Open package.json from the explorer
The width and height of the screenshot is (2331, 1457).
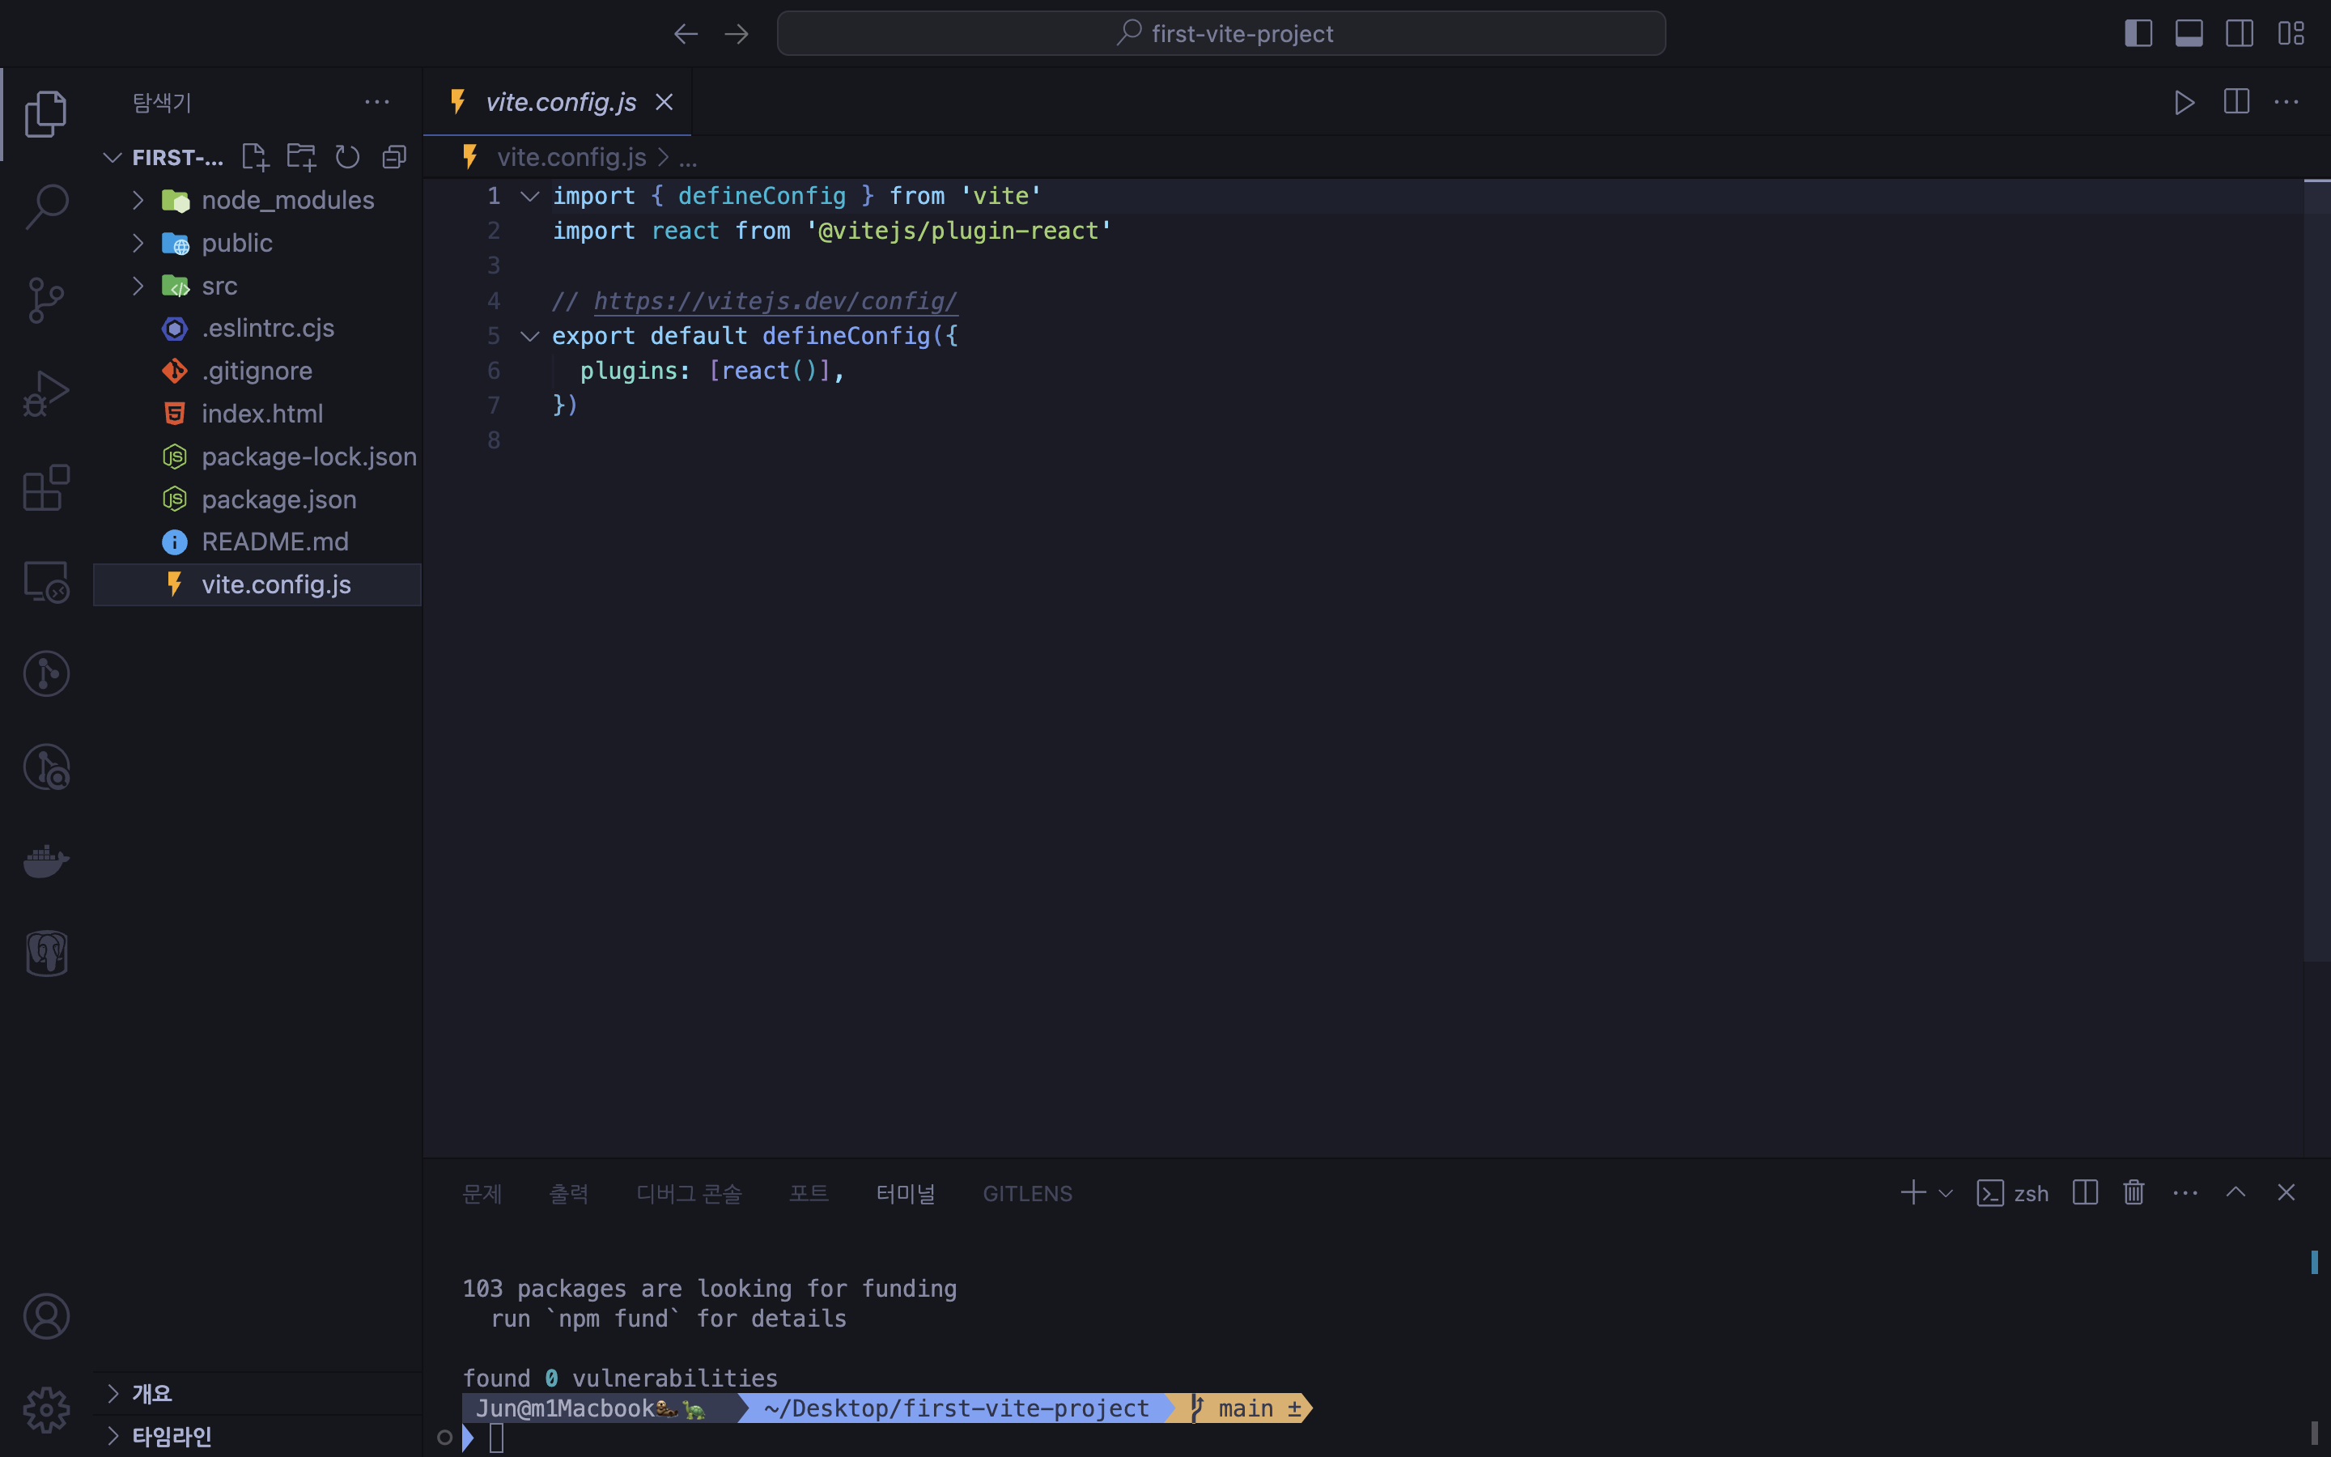coord(278,499)
